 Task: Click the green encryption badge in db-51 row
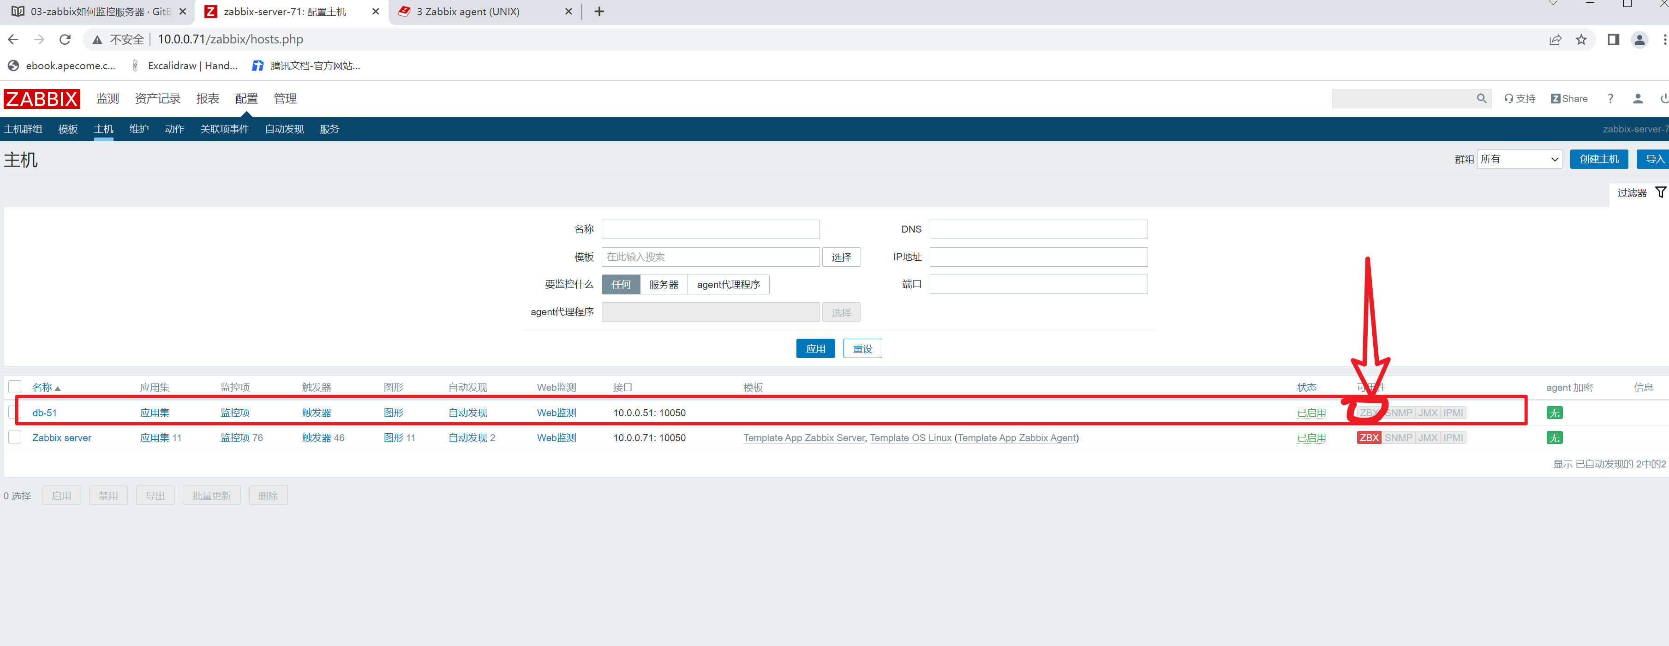point(1554,413)
